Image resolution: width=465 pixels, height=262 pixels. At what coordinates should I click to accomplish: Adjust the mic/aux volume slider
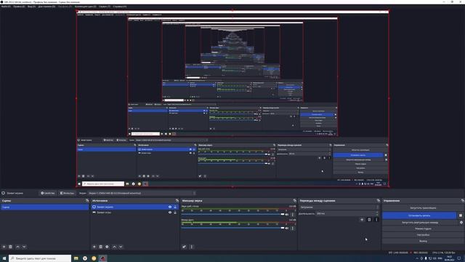(232, 228)
